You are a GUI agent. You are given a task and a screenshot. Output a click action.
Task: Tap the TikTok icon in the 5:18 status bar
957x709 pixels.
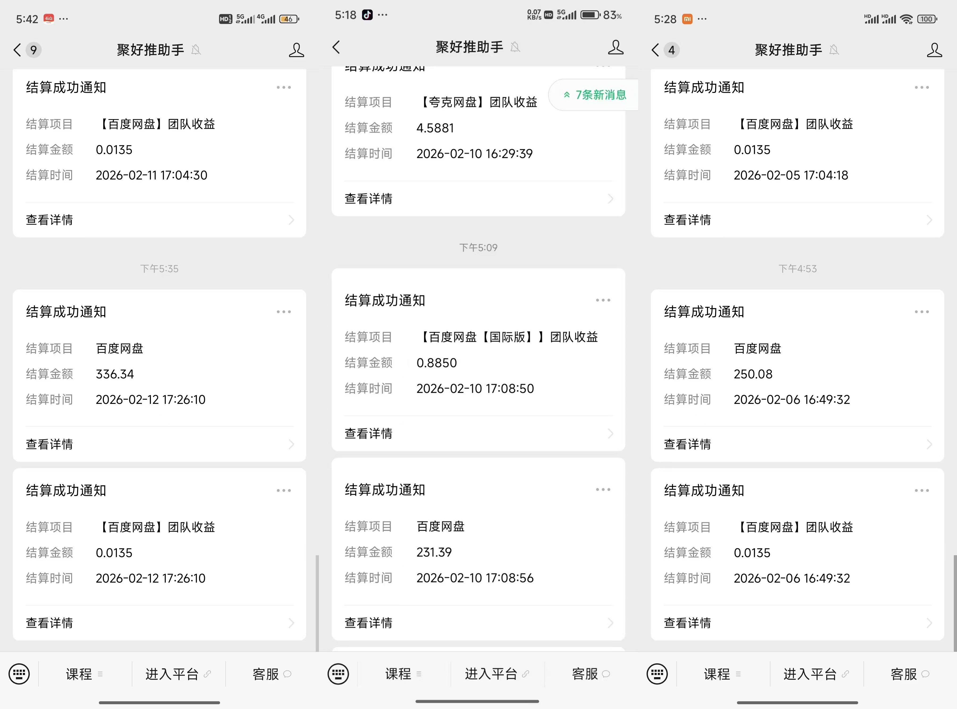[367, 15]
